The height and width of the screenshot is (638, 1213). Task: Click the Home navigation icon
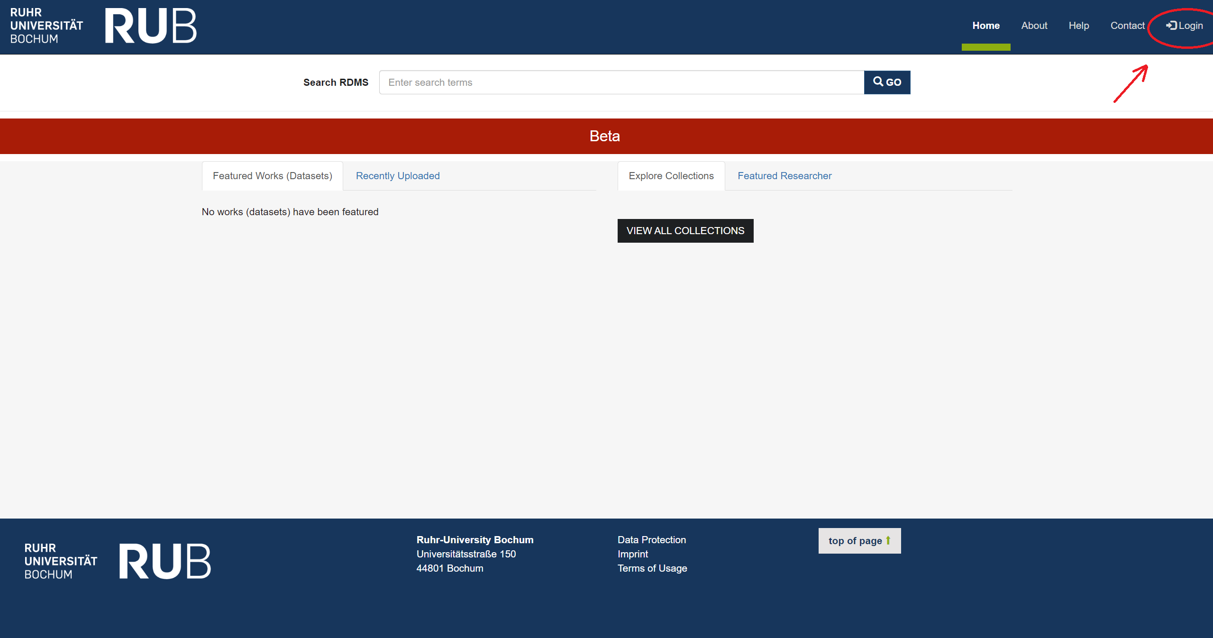point(986,26)
